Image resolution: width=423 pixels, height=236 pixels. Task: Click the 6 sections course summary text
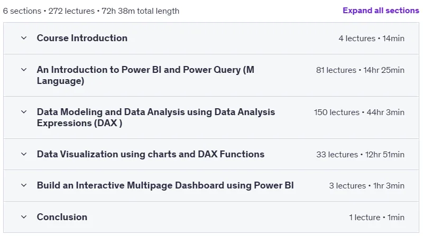(x=91, y=11)
